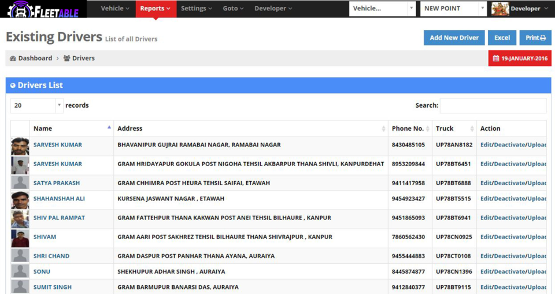Click the Drivers breadcrumb group icon
This screenshot has height=294, width=555.
66,58
